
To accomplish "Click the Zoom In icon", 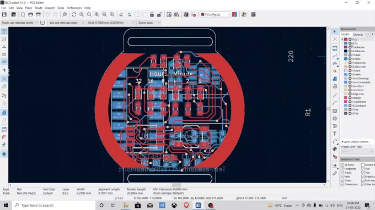I will (x=82, y=14).
